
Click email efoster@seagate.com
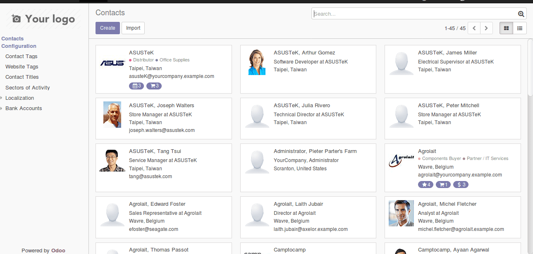pyautogui.click(x=153, y=229)
